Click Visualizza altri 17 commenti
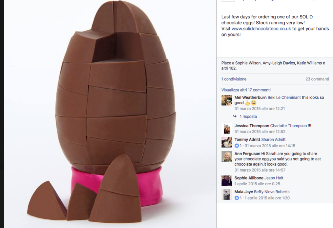 pos(246,90)
